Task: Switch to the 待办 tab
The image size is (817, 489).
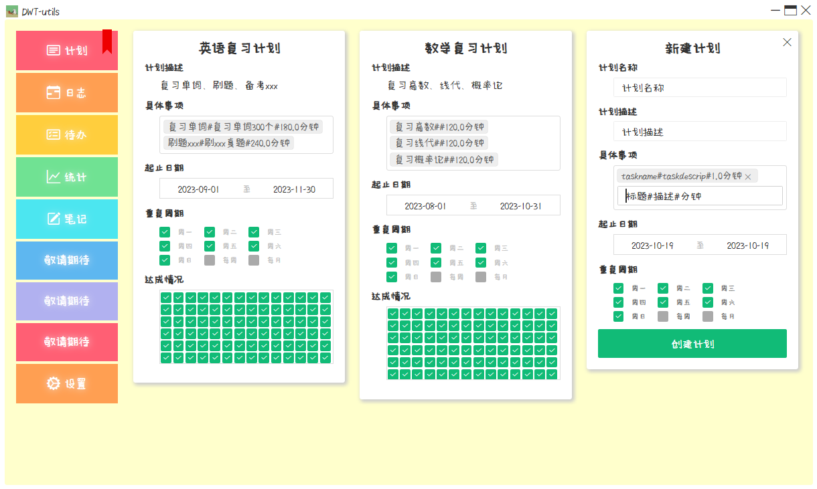Action: point(67,134)
